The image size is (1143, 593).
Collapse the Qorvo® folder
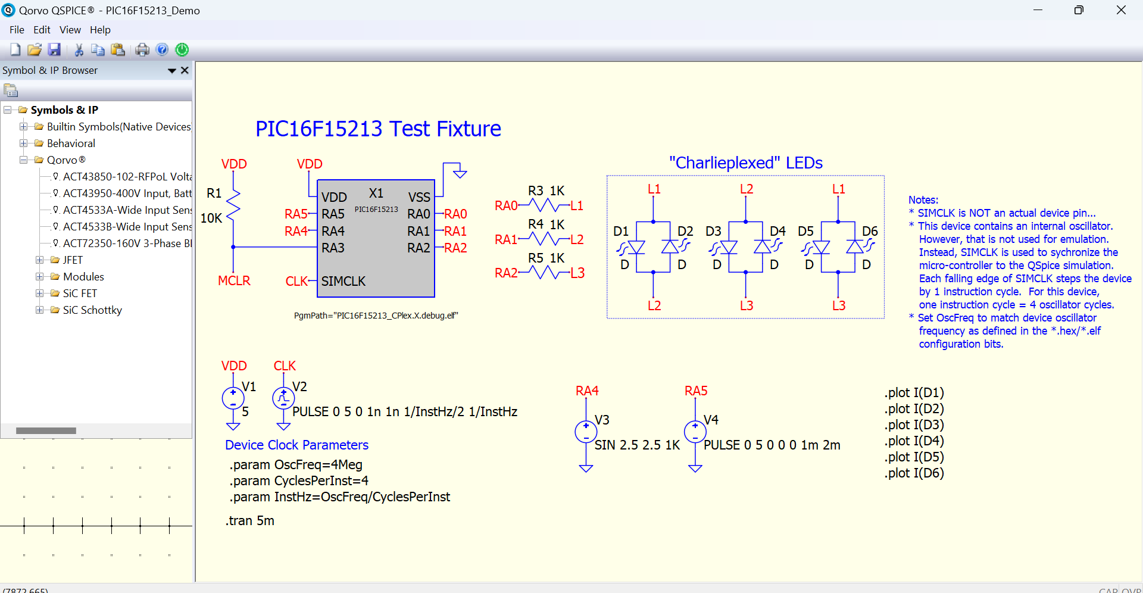[24, 160]
